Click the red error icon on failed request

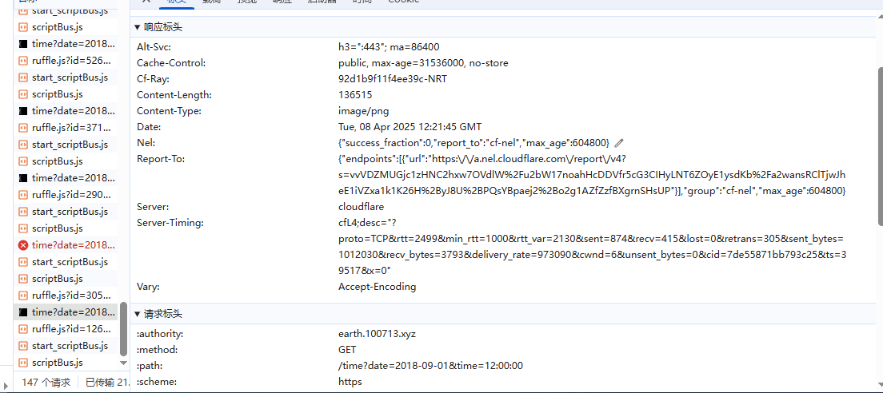pyautogui.click(x=23, y=245)
